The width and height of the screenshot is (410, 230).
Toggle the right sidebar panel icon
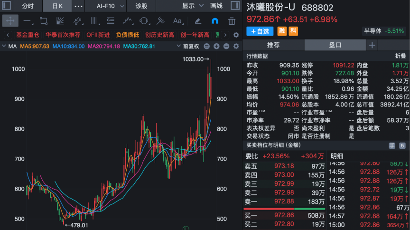(x=235, y=6)
